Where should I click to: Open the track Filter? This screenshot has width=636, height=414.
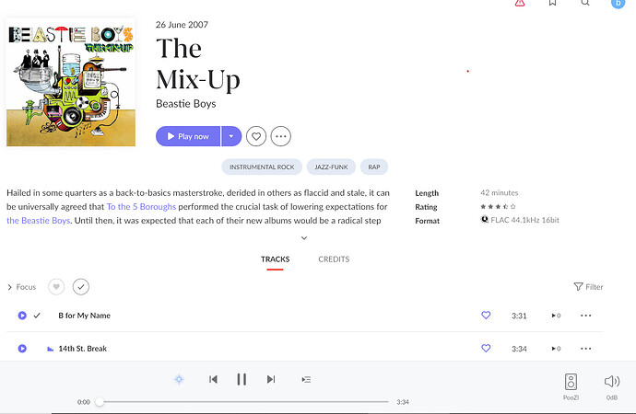(589, 287)
